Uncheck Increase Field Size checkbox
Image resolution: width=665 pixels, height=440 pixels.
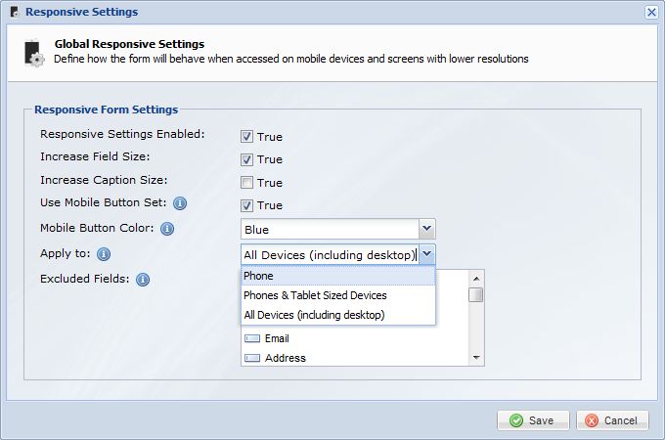246,159
